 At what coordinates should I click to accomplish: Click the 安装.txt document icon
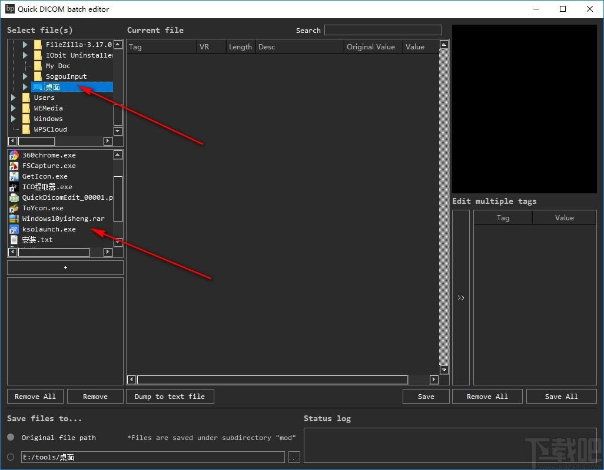(14, 240)
